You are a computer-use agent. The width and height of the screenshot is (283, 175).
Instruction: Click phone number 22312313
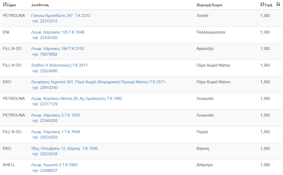point(49,21)
